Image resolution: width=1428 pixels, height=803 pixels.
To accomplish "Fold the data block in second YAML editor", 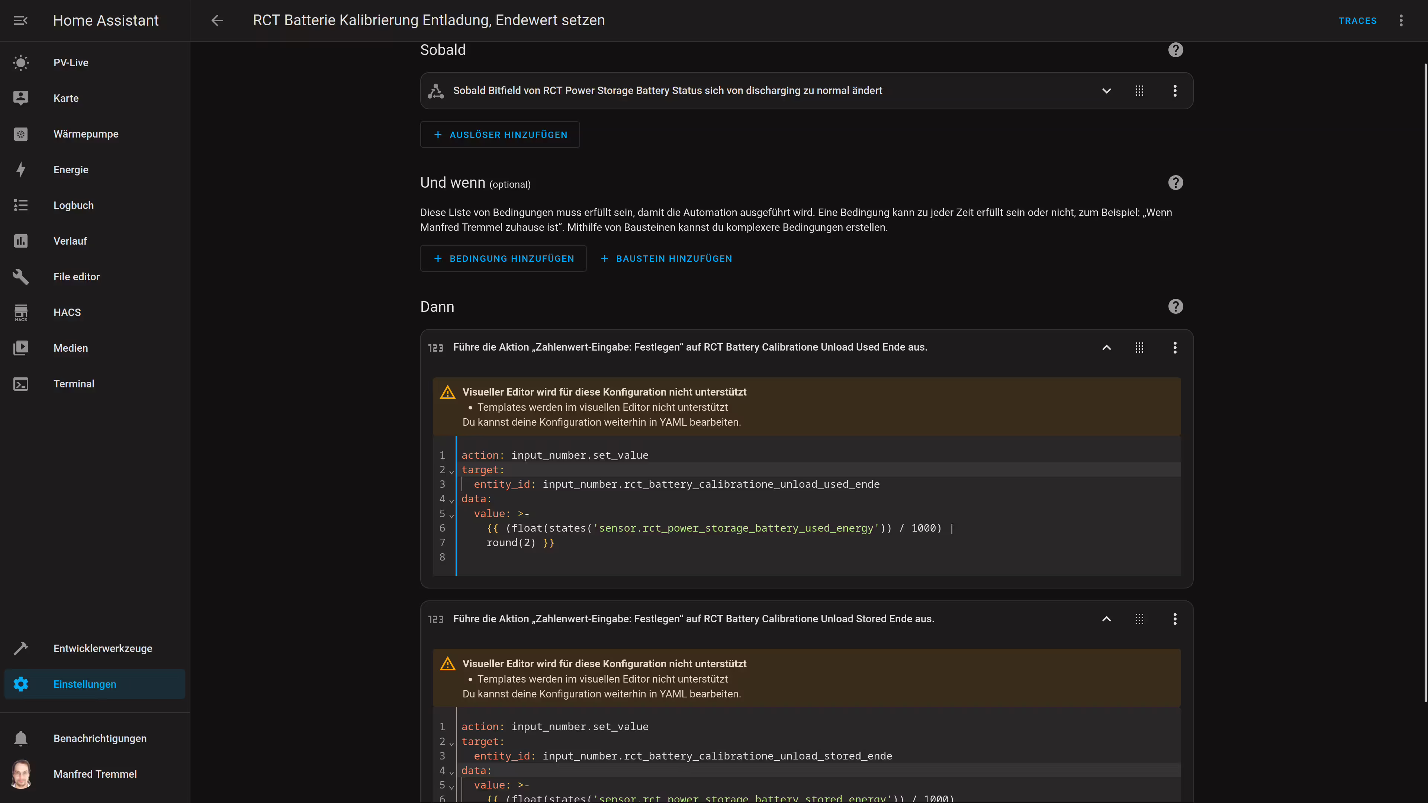I will click(x=451, y=772).
